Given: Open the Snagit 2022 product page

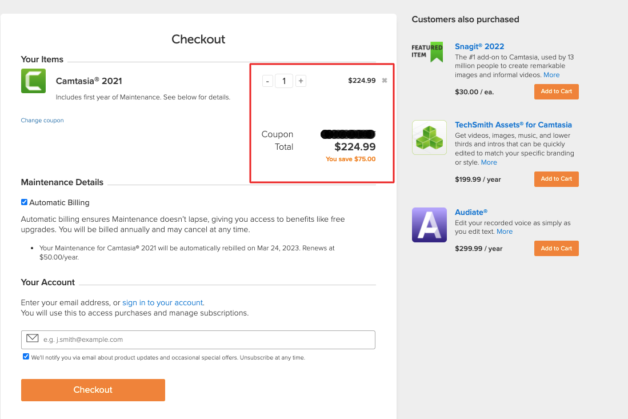Looking at the screenshot, I should click(x=479, y=46).
